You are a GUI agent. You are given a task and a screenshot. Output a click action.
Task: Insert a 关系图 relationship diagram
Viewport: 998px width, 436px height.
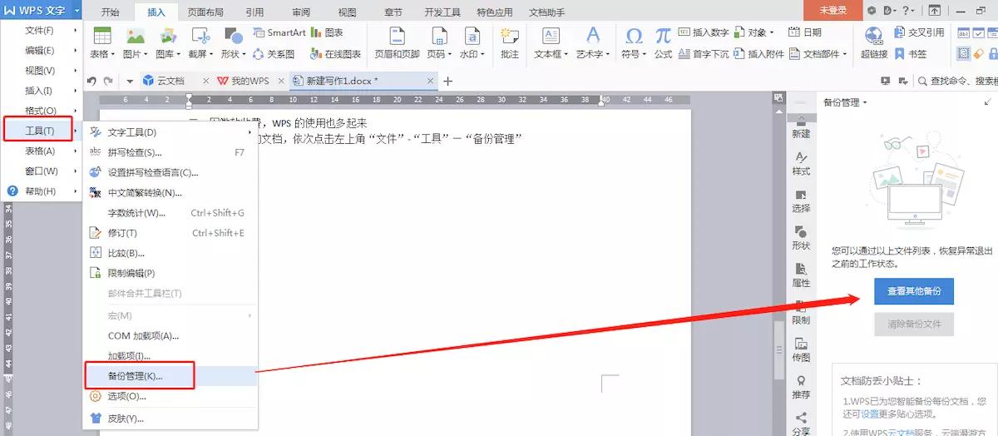274,54
